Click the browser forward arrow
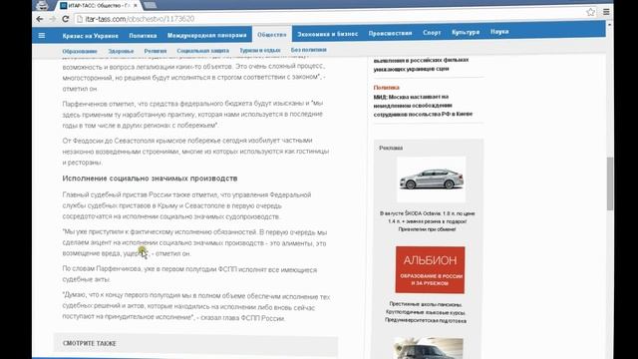Viewport: 638px width, 359px height. (x=53, y=19)
